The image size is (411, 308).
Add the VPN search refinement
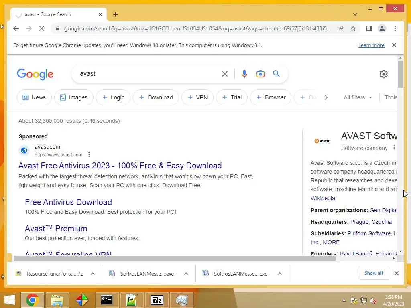click(x=197, y=97)
